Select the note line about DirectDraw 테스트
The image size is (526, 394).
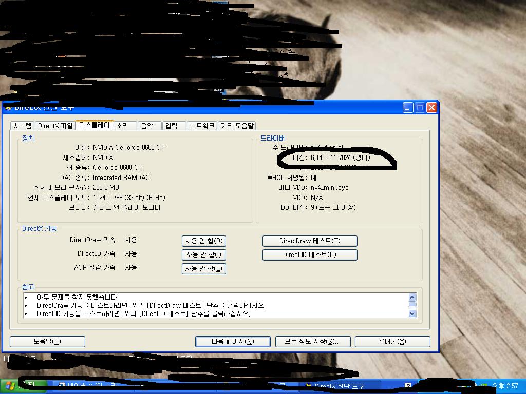pos(151,306)
